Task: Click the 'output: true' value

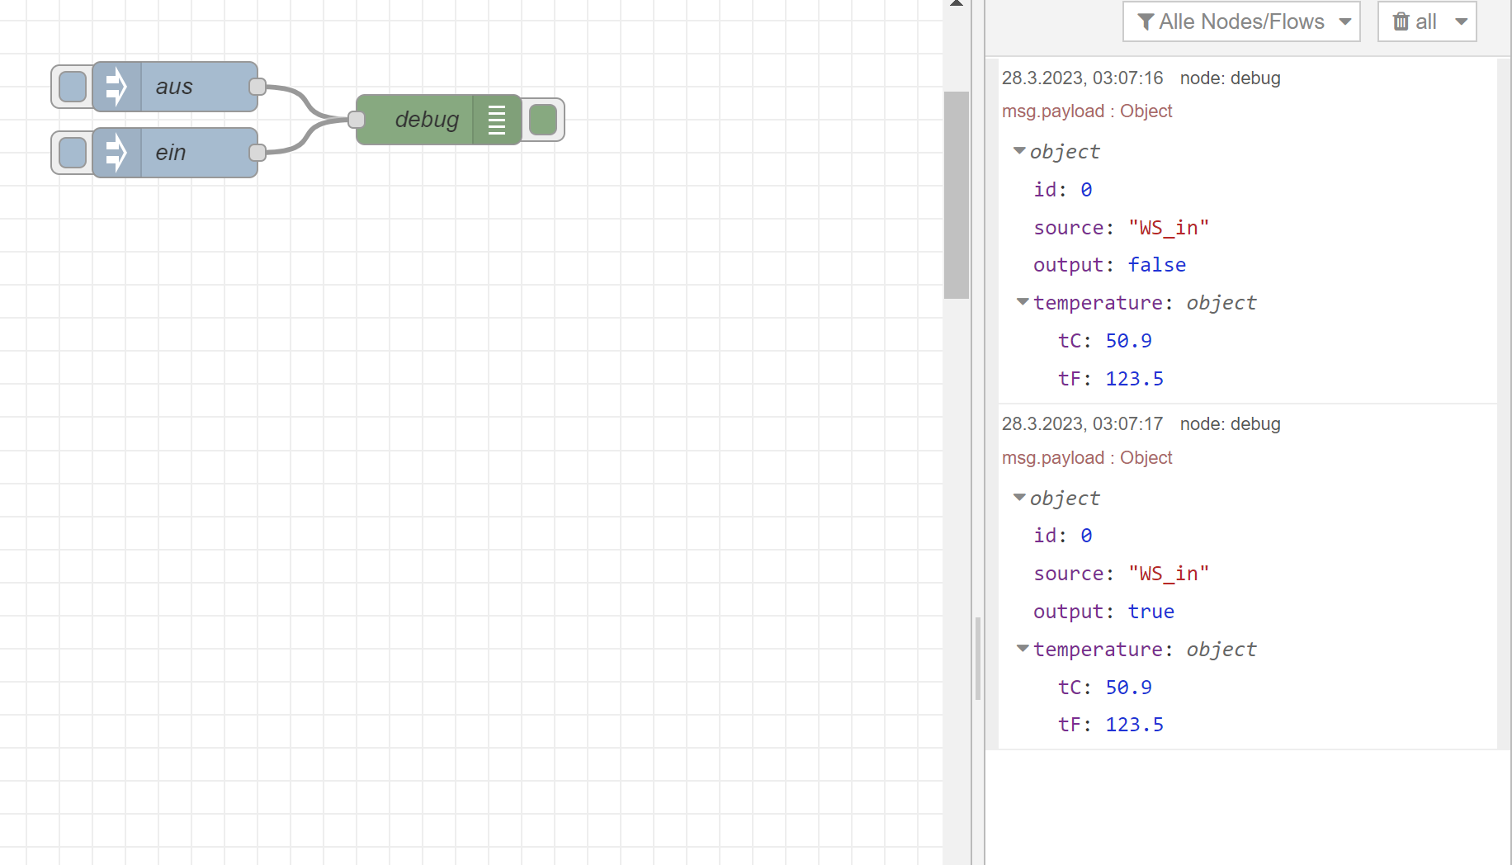Action: 1151,612
